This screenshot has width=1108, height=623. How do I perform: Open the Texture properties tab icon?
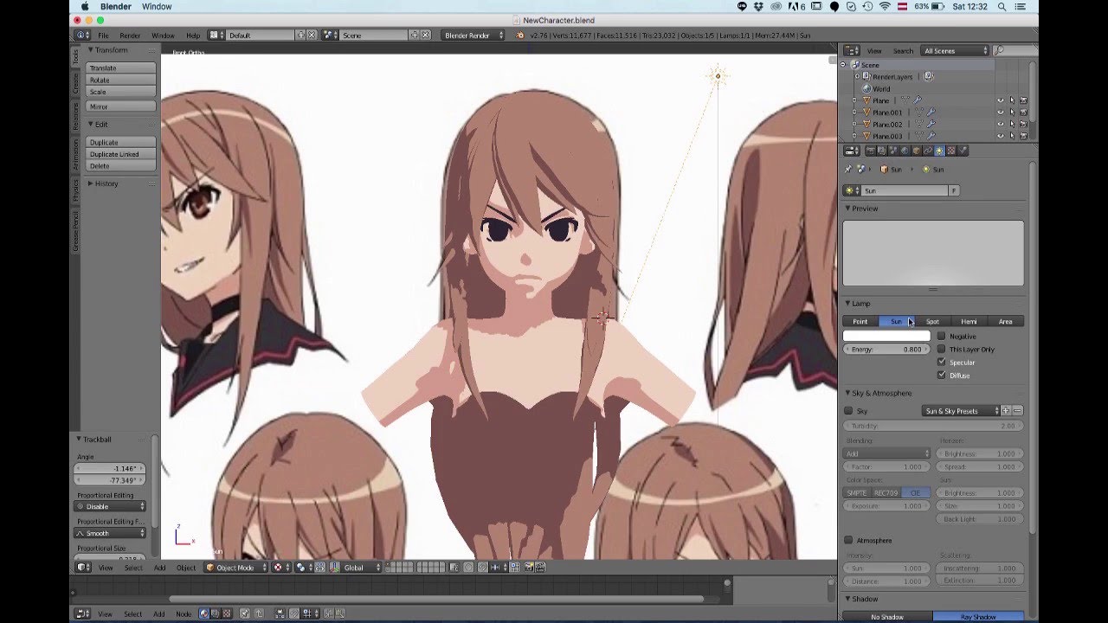point(951,151)
